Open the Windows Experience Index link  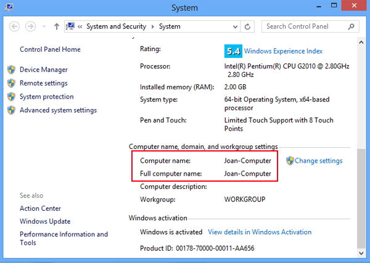pyautogui.click(x=283, y=51)
